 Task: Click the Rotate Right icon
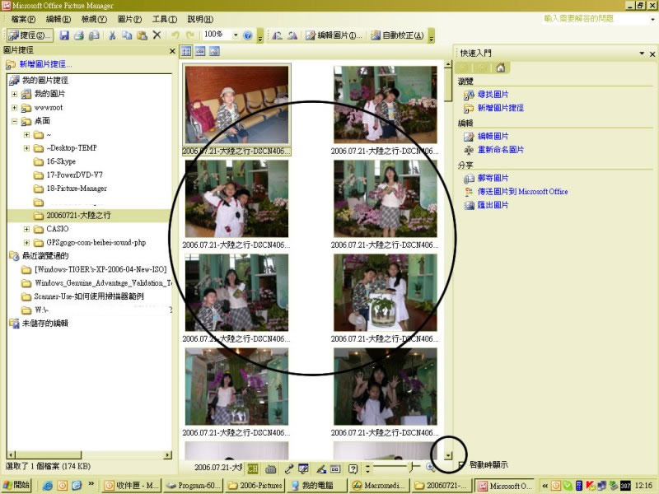(292, 35)
